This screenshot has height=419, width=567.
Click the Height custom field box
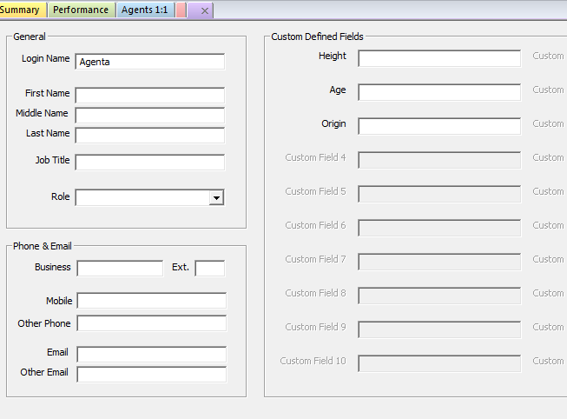(439, 58)
